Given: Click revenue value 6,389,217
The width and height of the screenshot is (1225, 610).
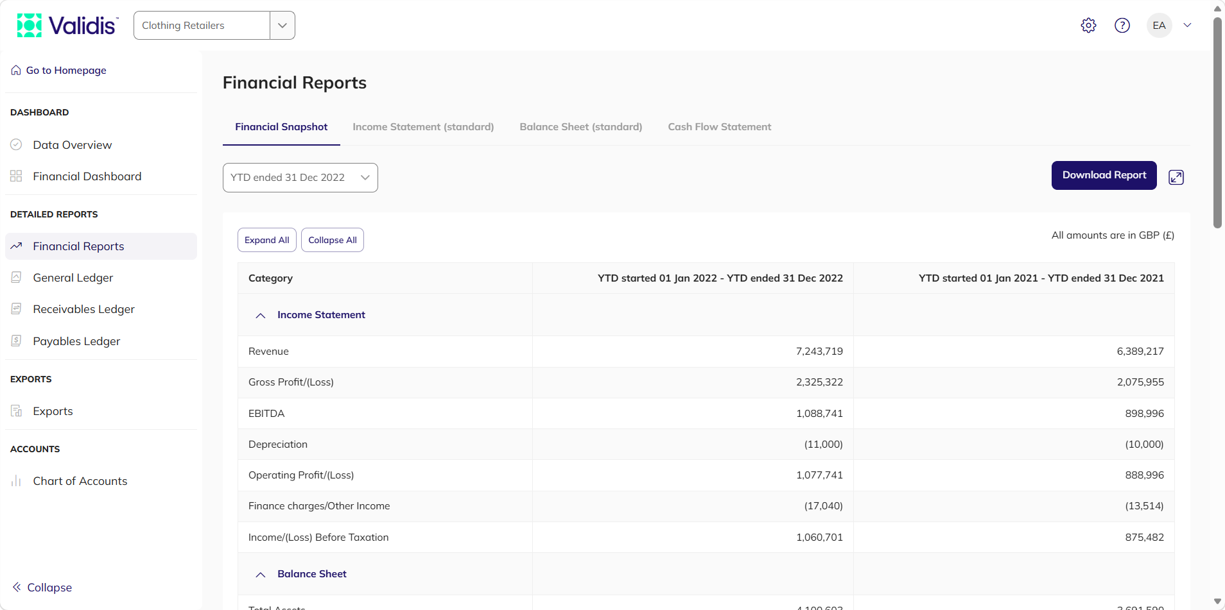Looking at the screenshot, I should (x=1140, y=352).
